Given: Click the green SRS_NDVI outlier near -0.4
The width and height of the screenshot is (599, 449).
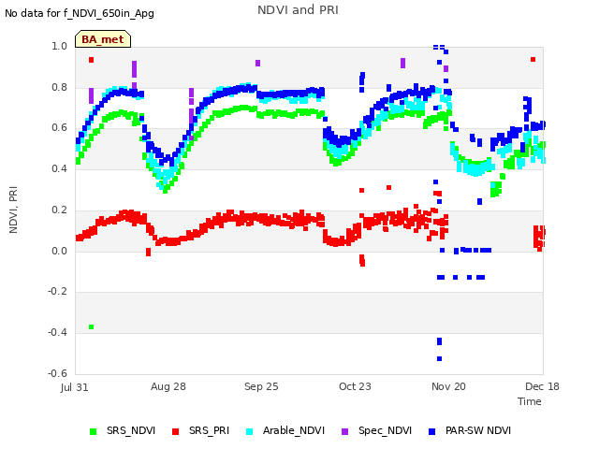Looking at the screenshot, I should pos(92,326).
